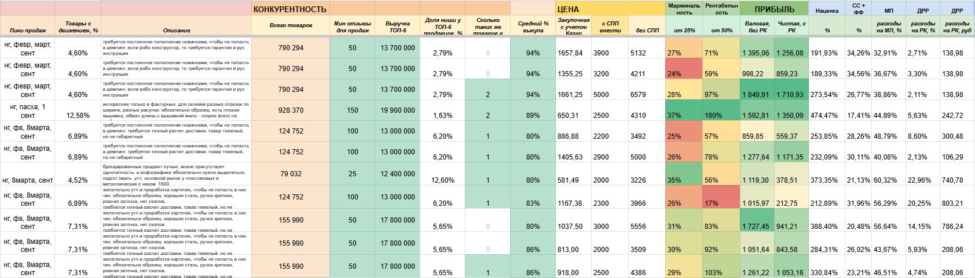Select the cell showing 3900

[610, 47]
